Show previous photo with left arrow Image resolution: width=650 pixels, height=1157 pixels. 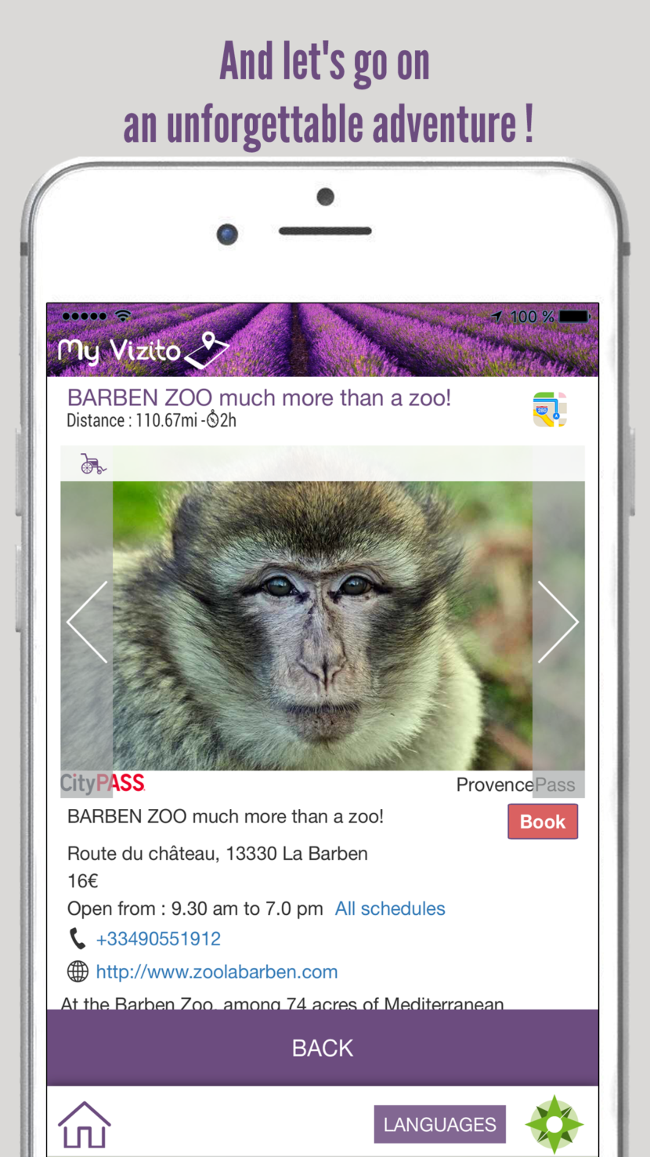point(87,622)
